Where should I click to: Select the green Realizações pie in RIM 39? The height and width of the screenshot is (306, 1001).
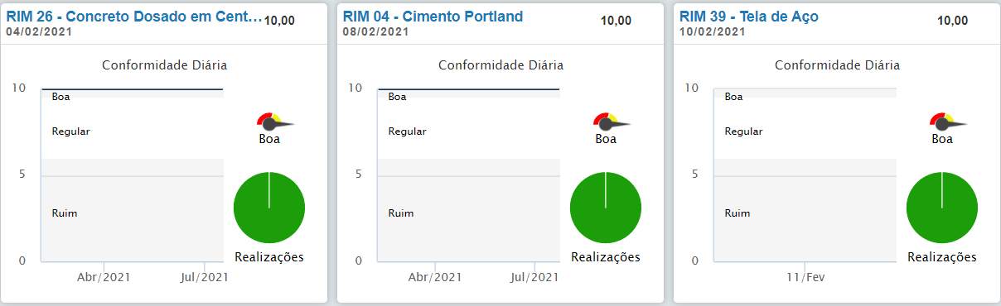click(x=942, y=208)
